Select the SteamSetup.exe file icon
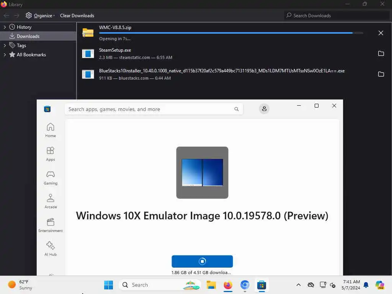This screenshot has height=294, width=392. pos(88,54)
